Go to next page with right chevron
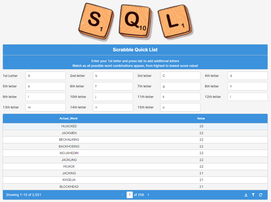The height and width of the screenshot is (202, 271). (x=148, y=195)
